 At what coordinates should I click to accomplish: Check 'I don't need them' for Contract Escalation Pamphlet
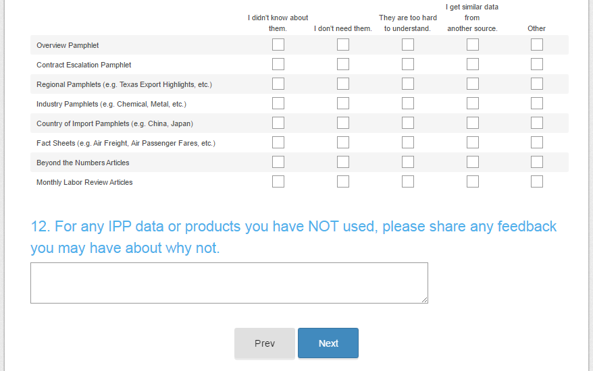point(343,64)
